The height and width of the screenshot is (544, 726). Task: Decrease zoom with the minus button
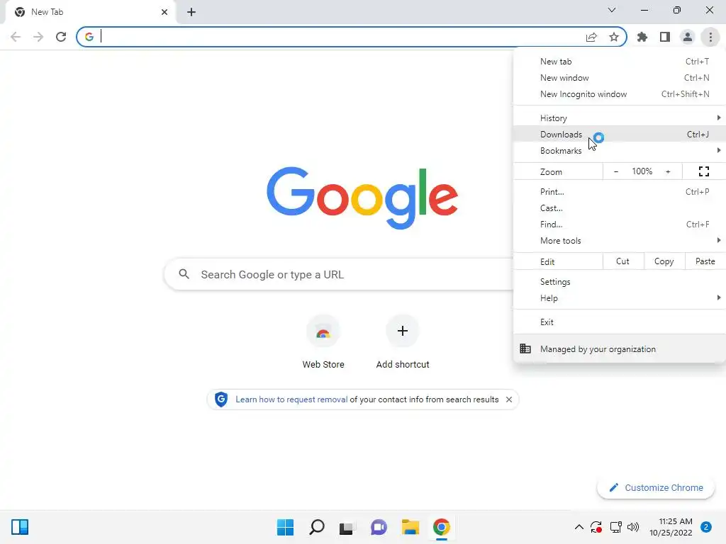coord(616,171)
